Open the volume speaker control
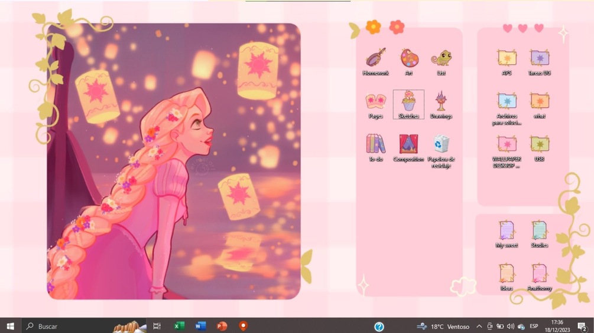594x333 pixels. point(510,327)
